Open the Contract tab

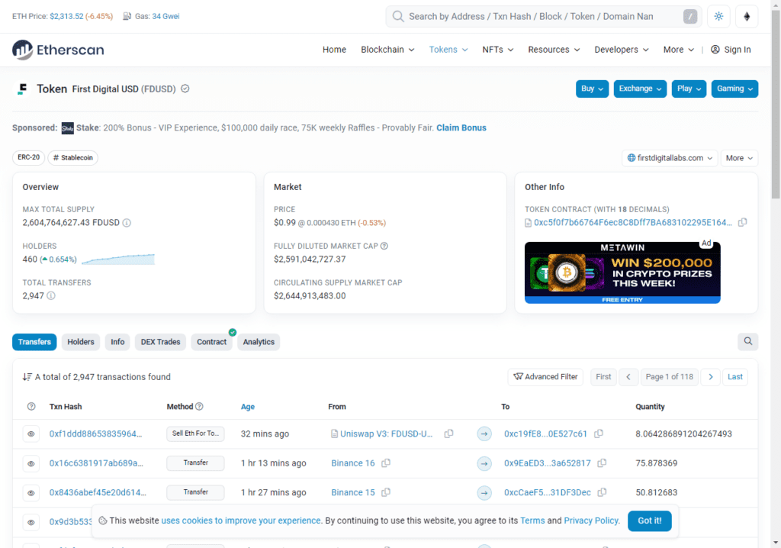point(211,342)
